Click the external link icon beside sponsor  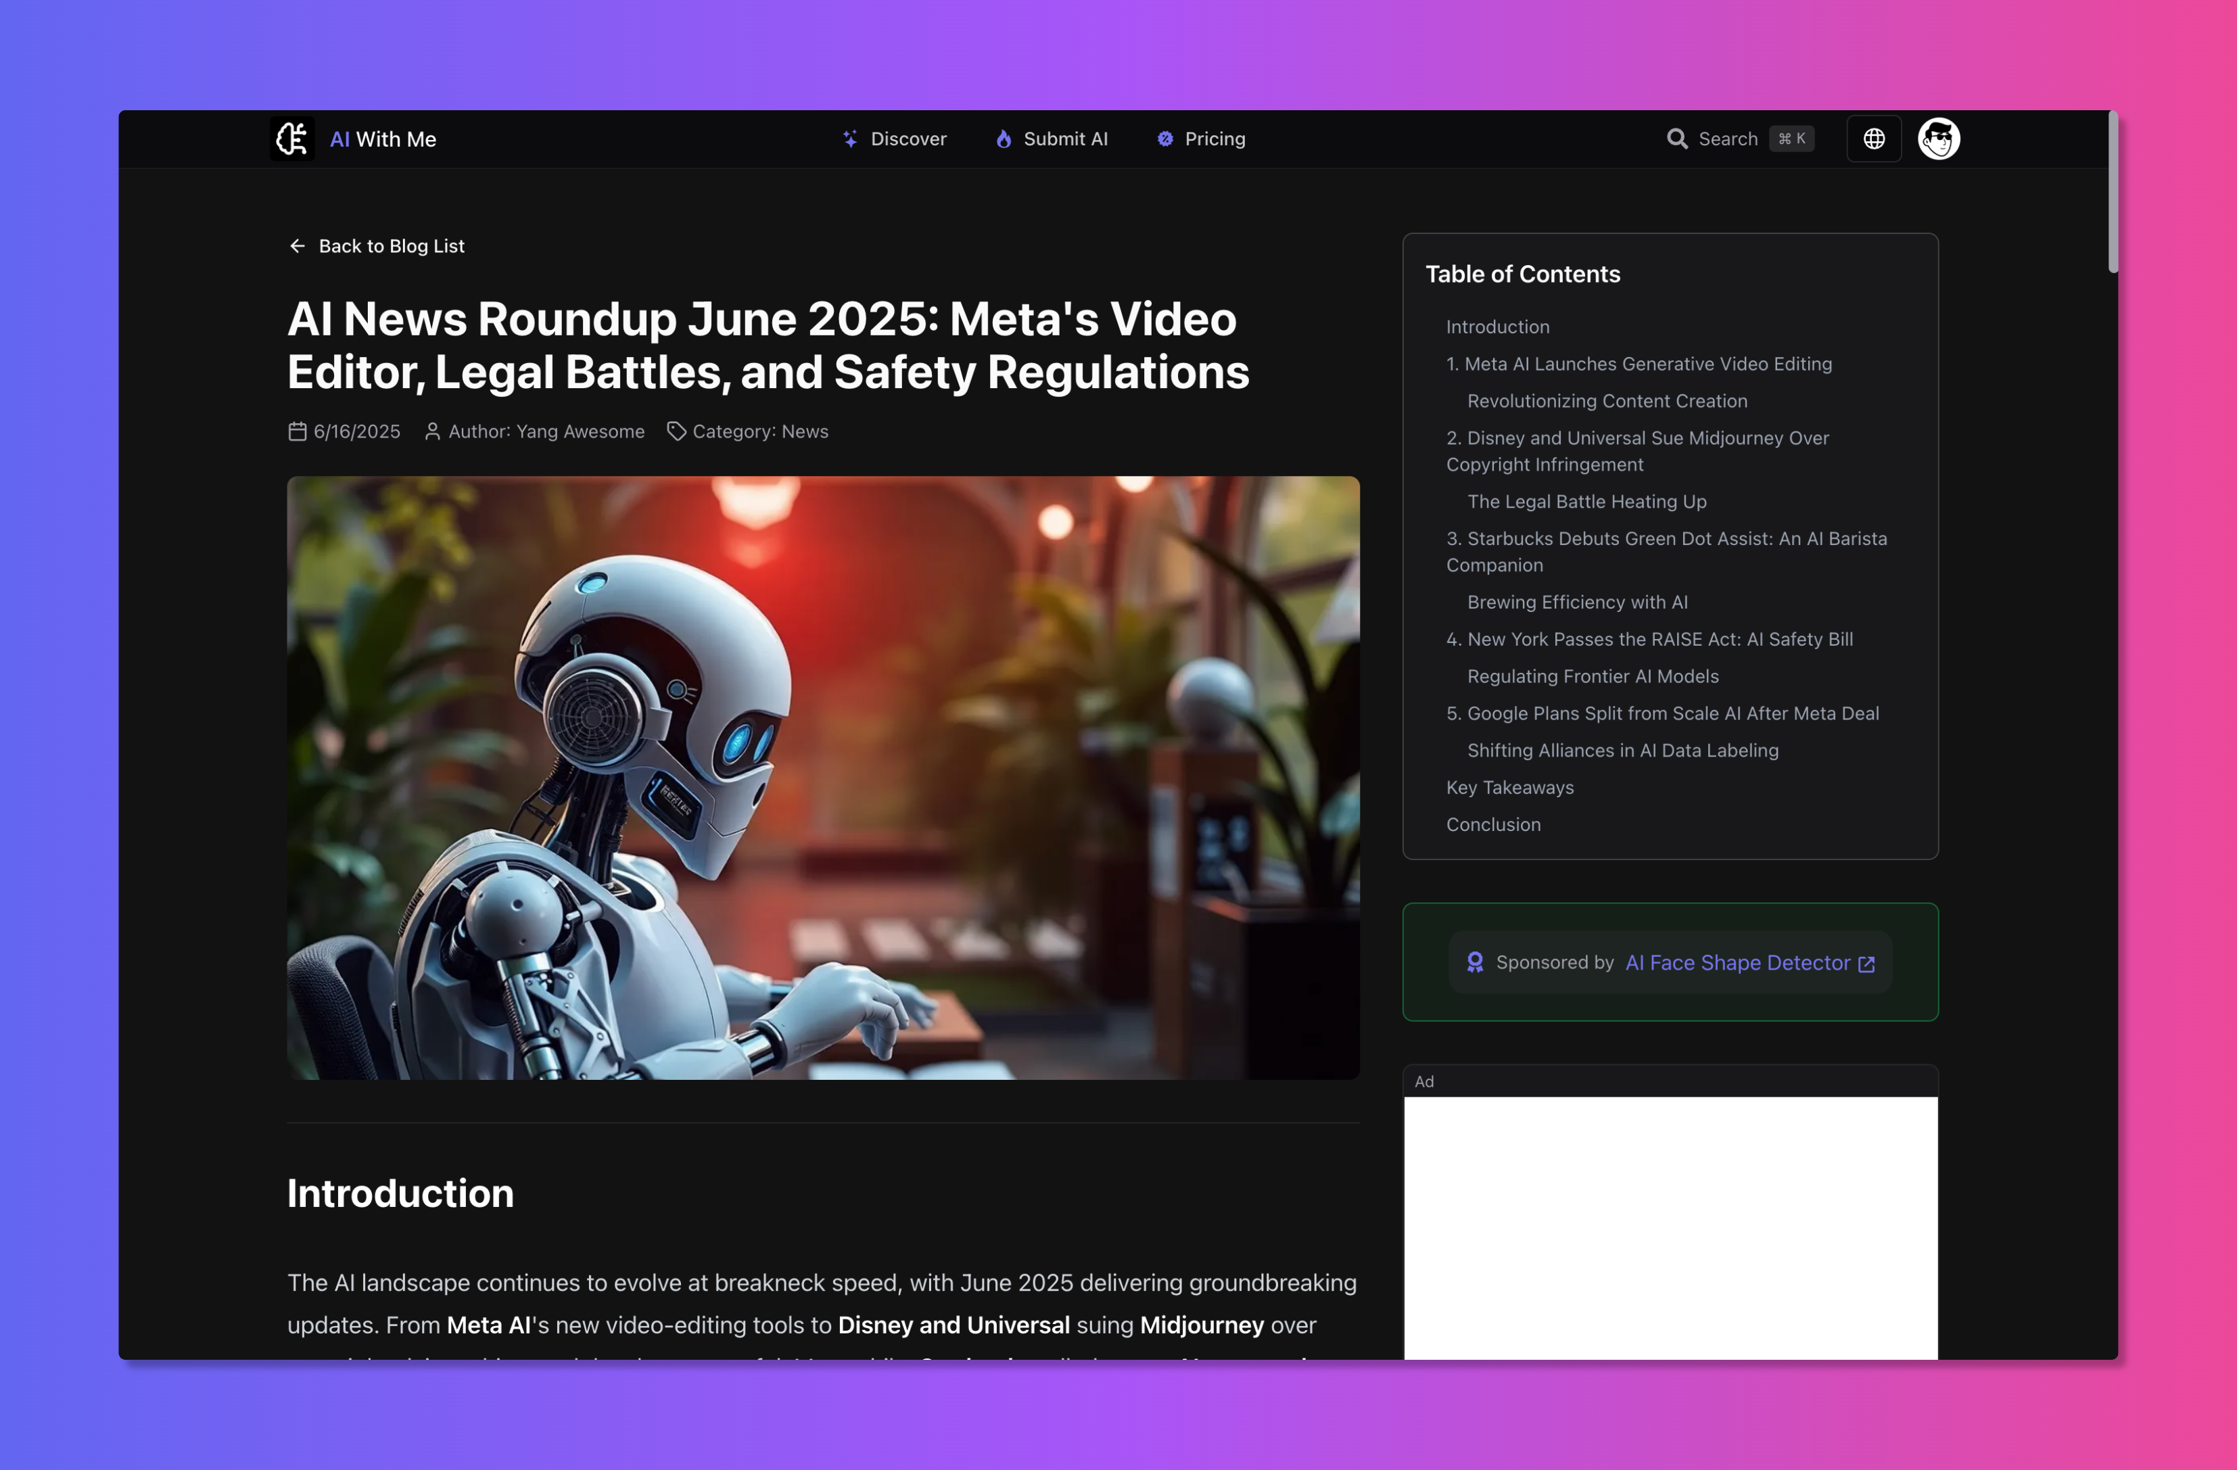(1866, 964)
